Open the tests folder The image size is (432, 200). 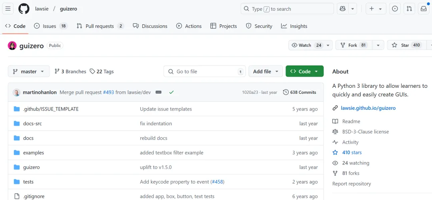28,182
